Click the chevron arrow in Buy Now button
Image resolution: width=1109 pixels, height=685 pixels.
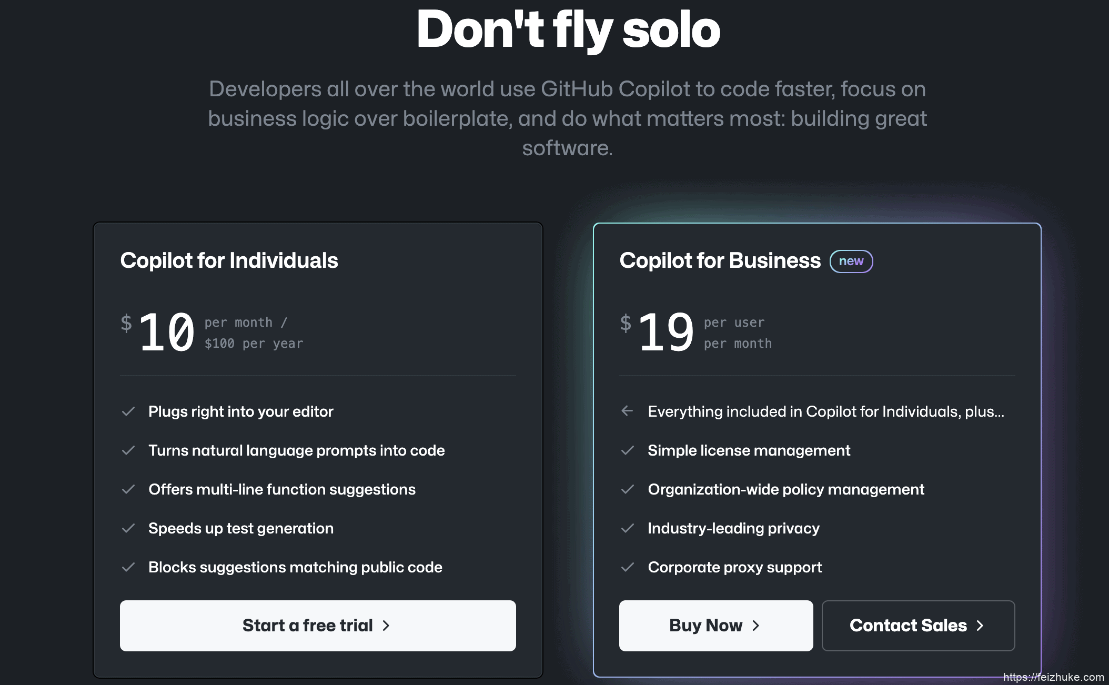pyautogui.click(x=756, y=626)
